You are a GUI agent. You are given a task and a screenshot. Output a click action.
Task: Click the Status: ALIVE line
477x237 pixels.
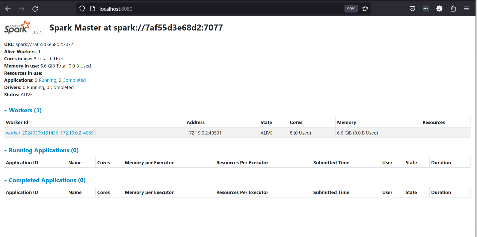(x=18, y=95)
